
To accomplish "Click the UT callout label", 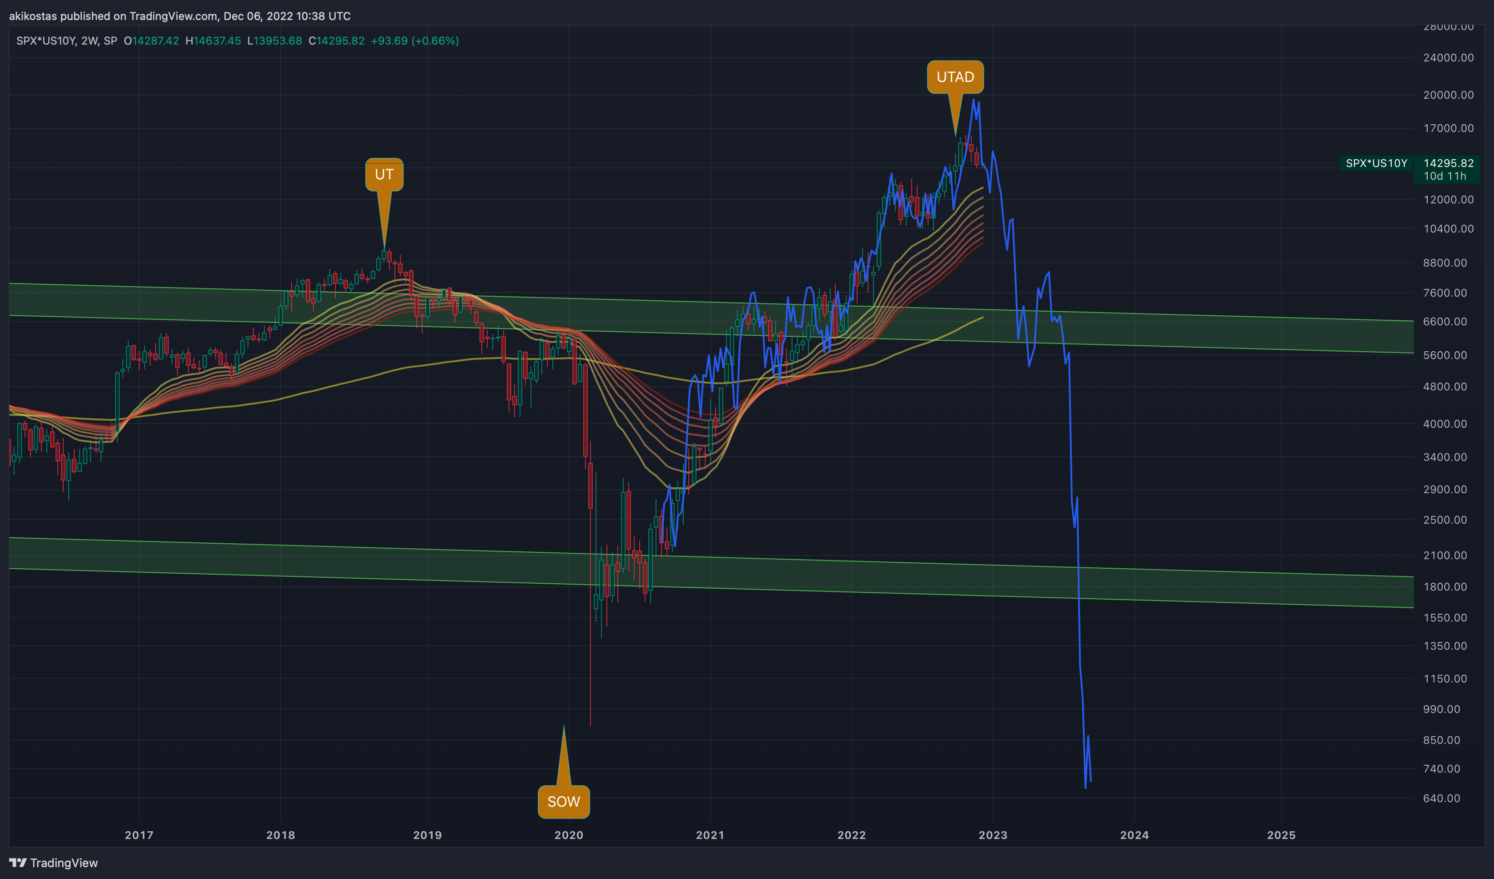I will pos(384,174).
